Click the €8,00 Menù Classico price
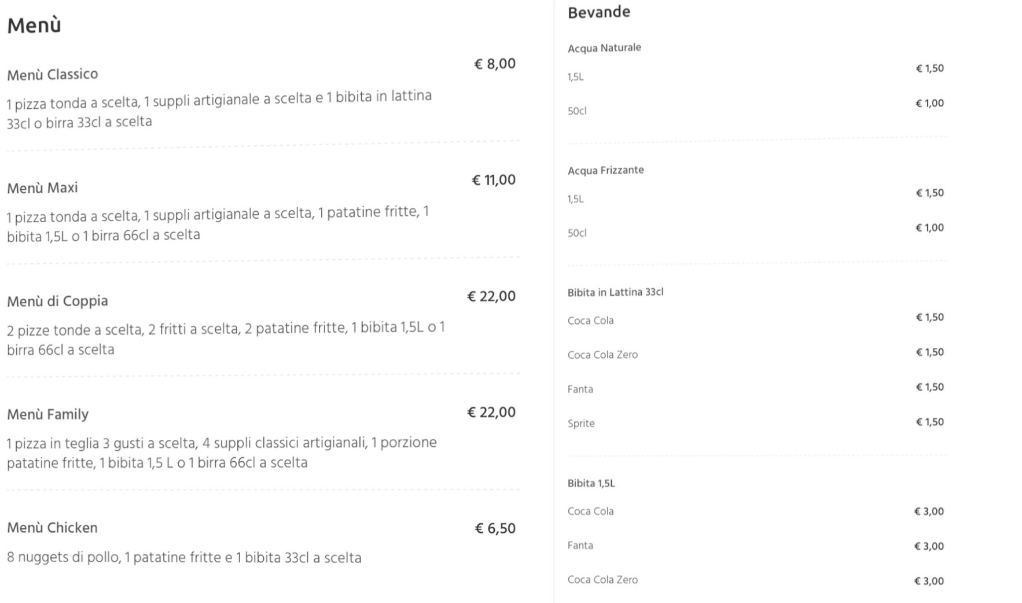 pos(495,64)
